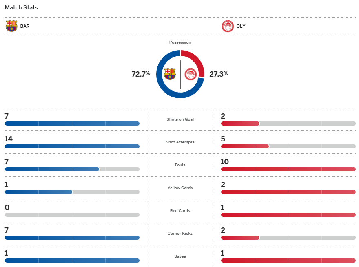Click the 27.3% possession figure
Image resolution: width=359 pixels, height=267 pixels.
coord(219,74)
